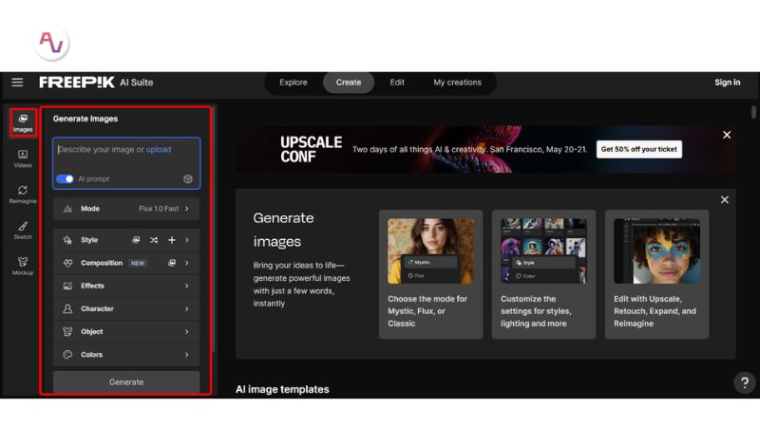The height and width of the screenshot is (427, 760).
Task: Switch to the Edit tab
Action: [x=397, y=83]
